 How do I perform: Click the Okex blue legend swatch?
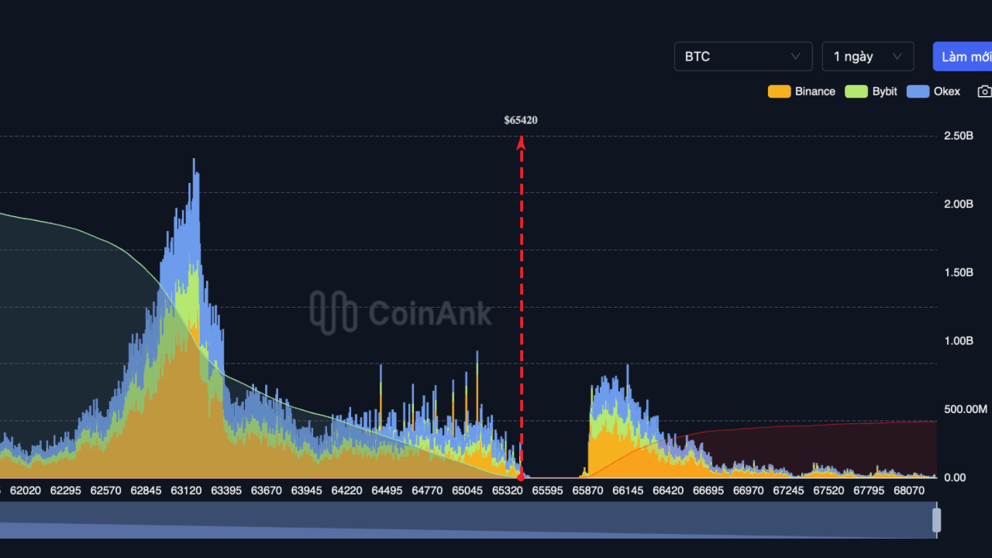[x=918, y=91]
